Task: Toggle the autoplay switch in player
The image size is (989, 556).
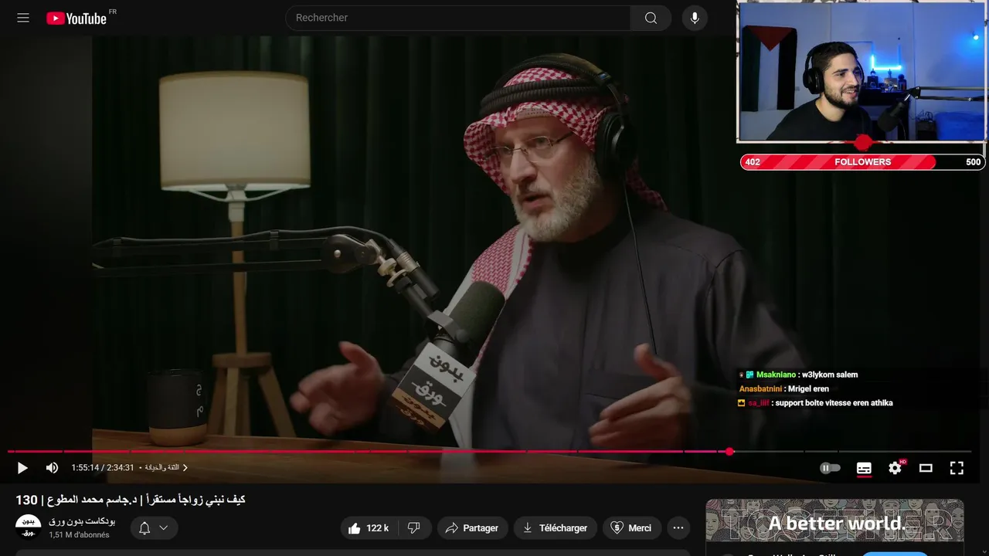Action: tap(830, 468)
